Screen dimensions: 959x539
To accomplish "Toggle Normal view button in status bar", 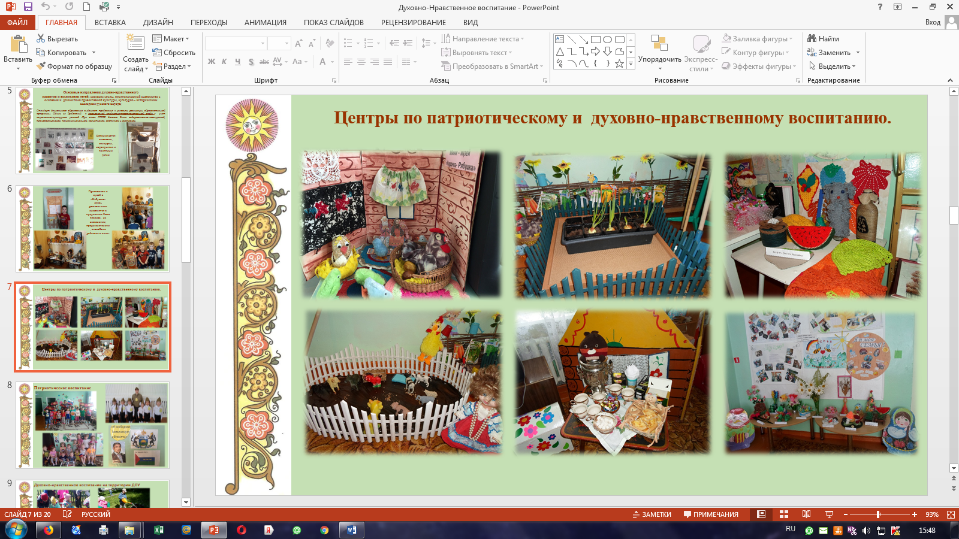I will [761, 514].
